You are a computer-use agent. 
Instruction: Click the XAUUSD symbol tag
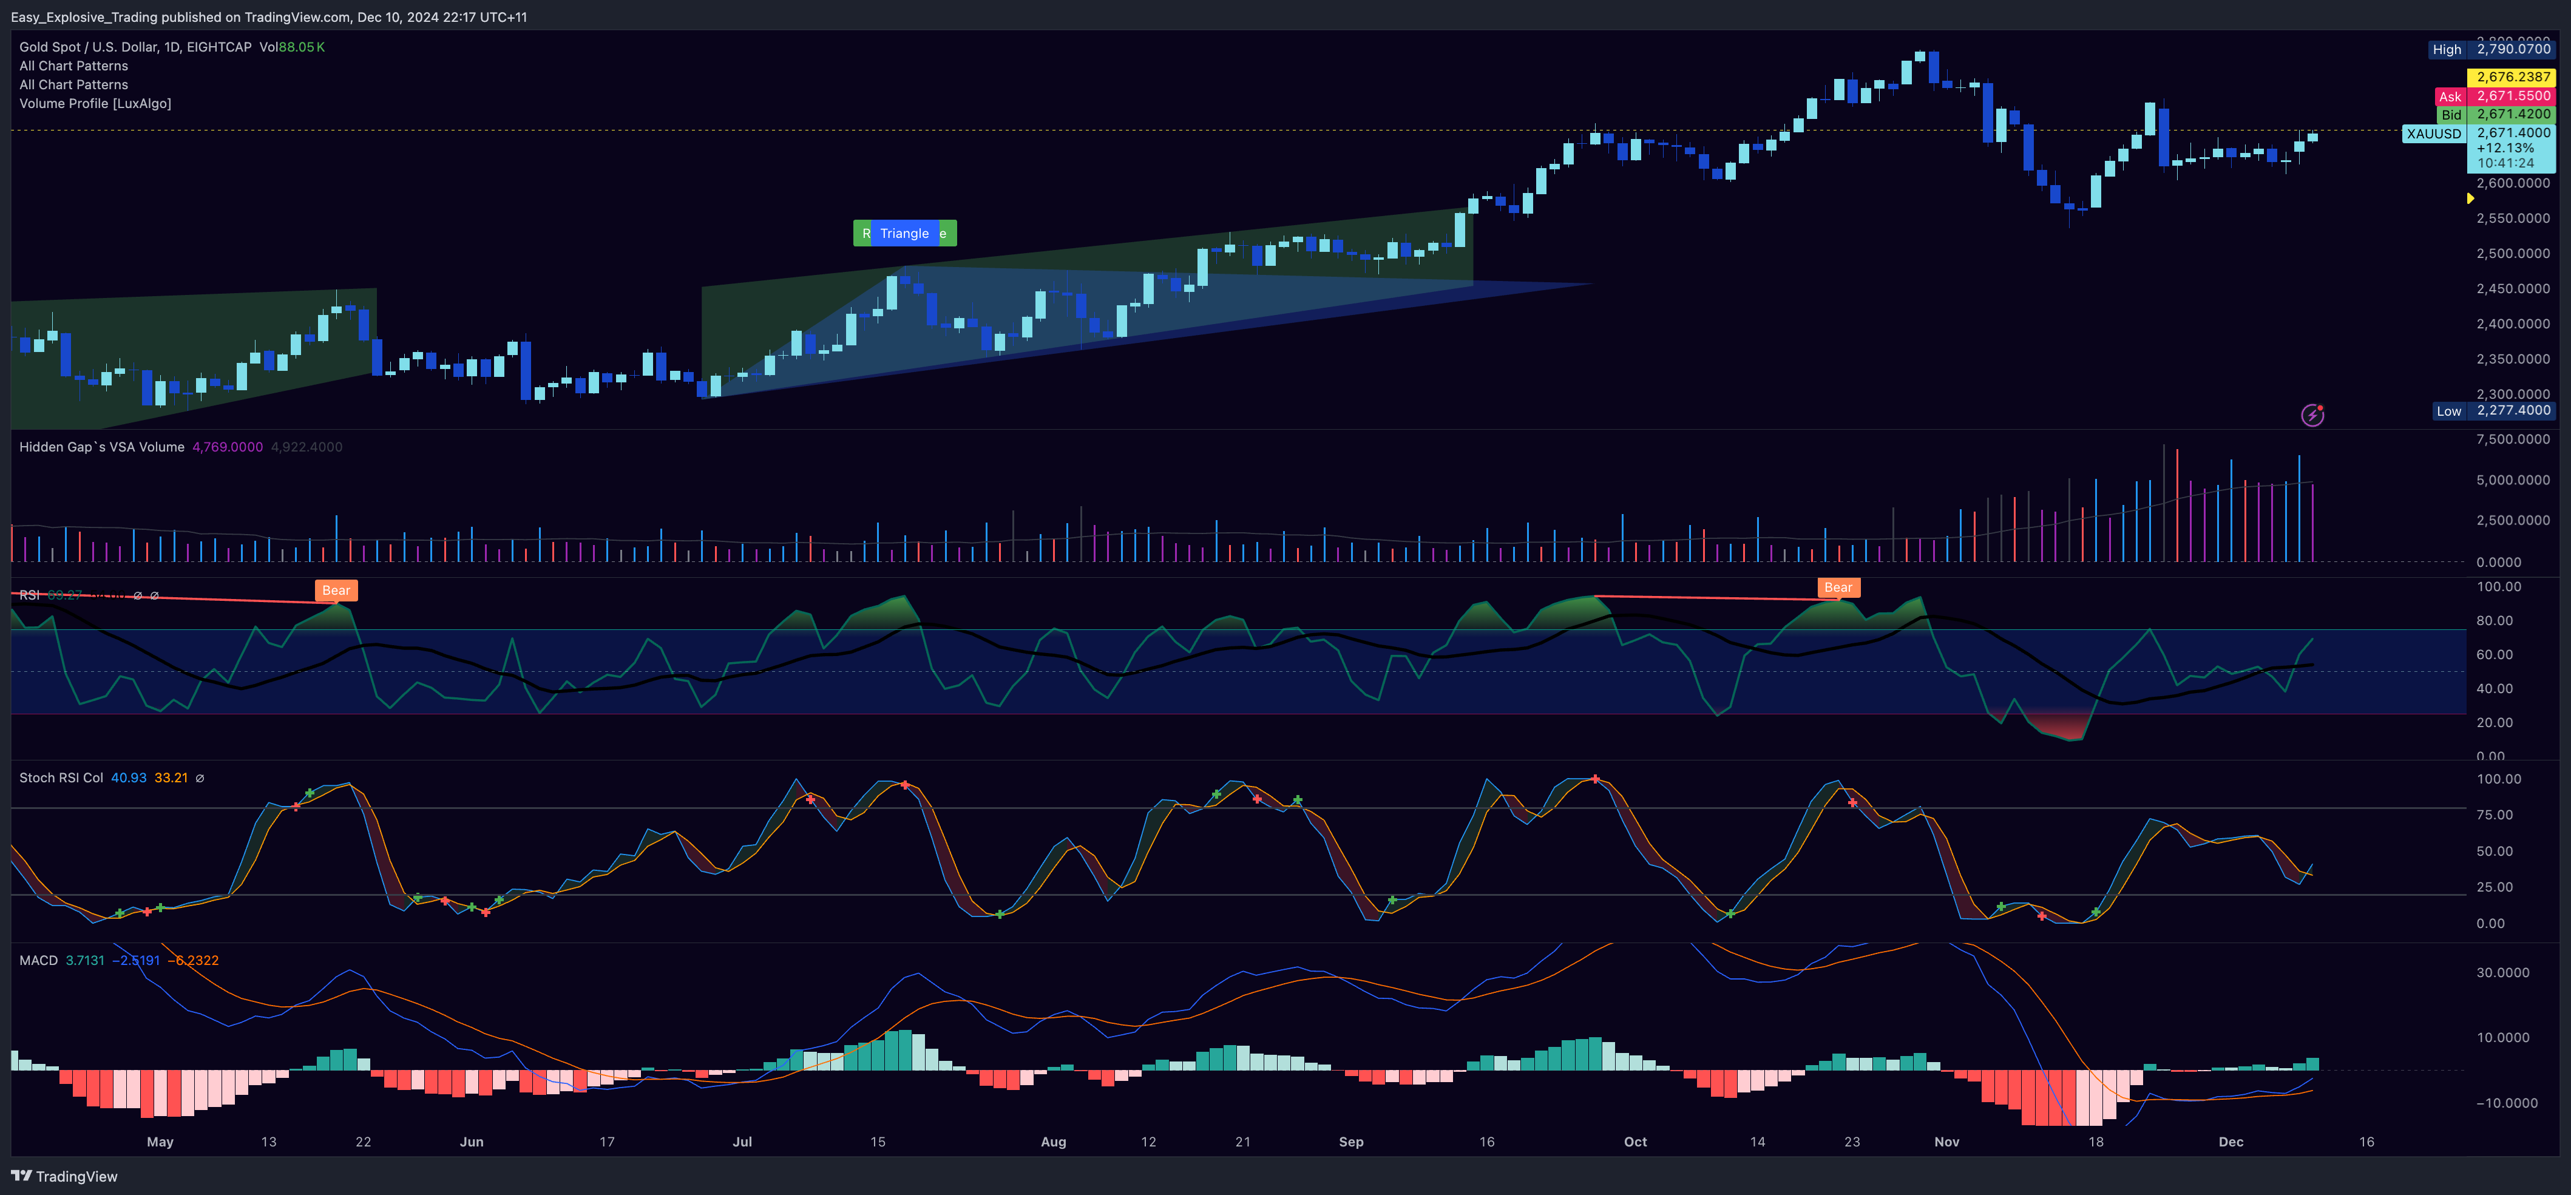tap(2433, 134)
